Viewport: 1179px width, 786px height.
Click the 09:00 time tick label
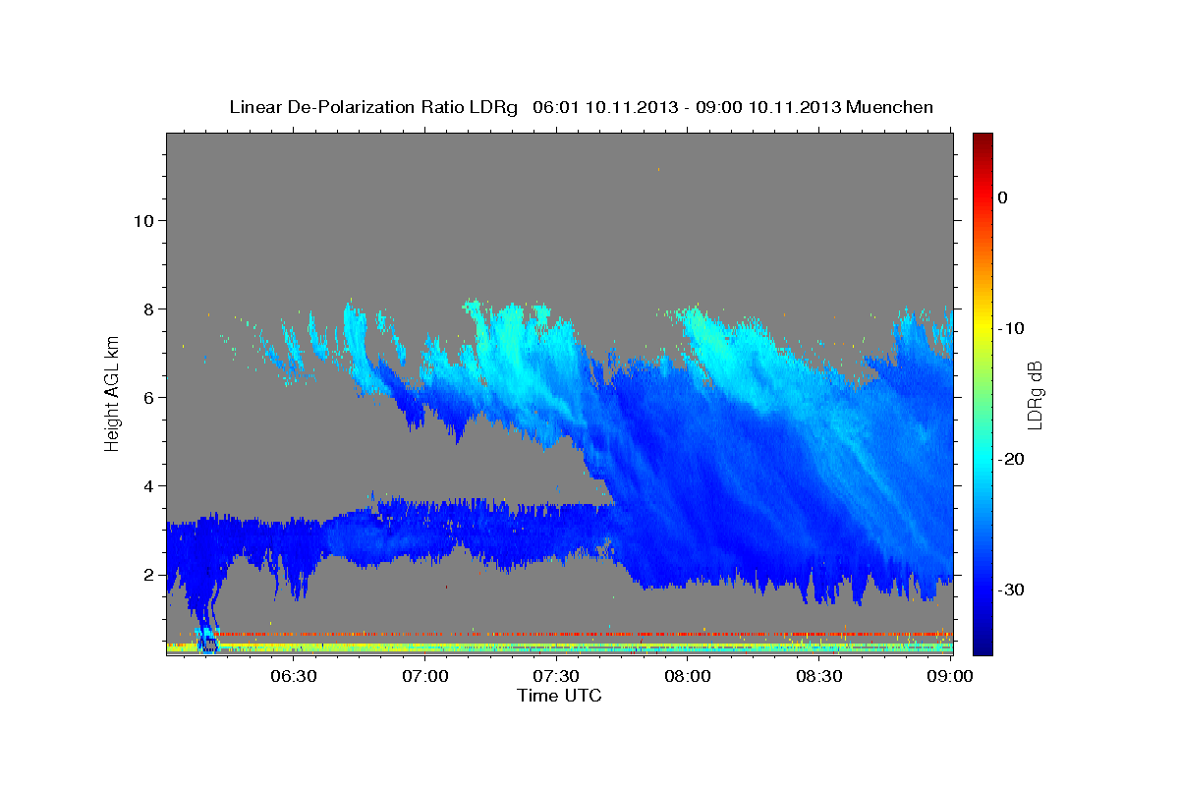click(950, 676)
